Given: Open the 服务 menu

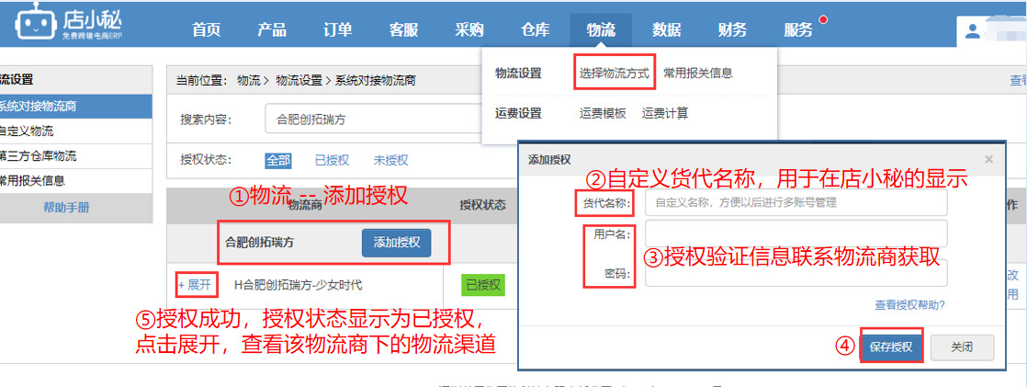Looking at the screenshot, I should 798,29.
